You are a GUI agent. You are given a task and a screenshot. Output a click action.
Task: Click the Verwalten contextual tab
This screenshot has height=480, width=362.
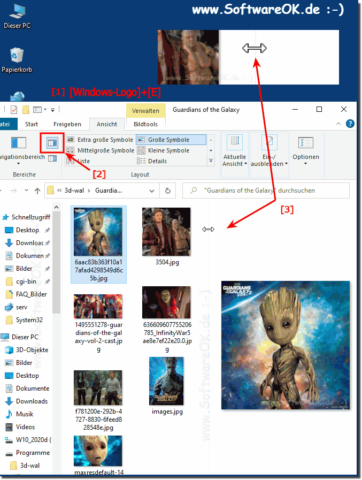tap(145, 111)
